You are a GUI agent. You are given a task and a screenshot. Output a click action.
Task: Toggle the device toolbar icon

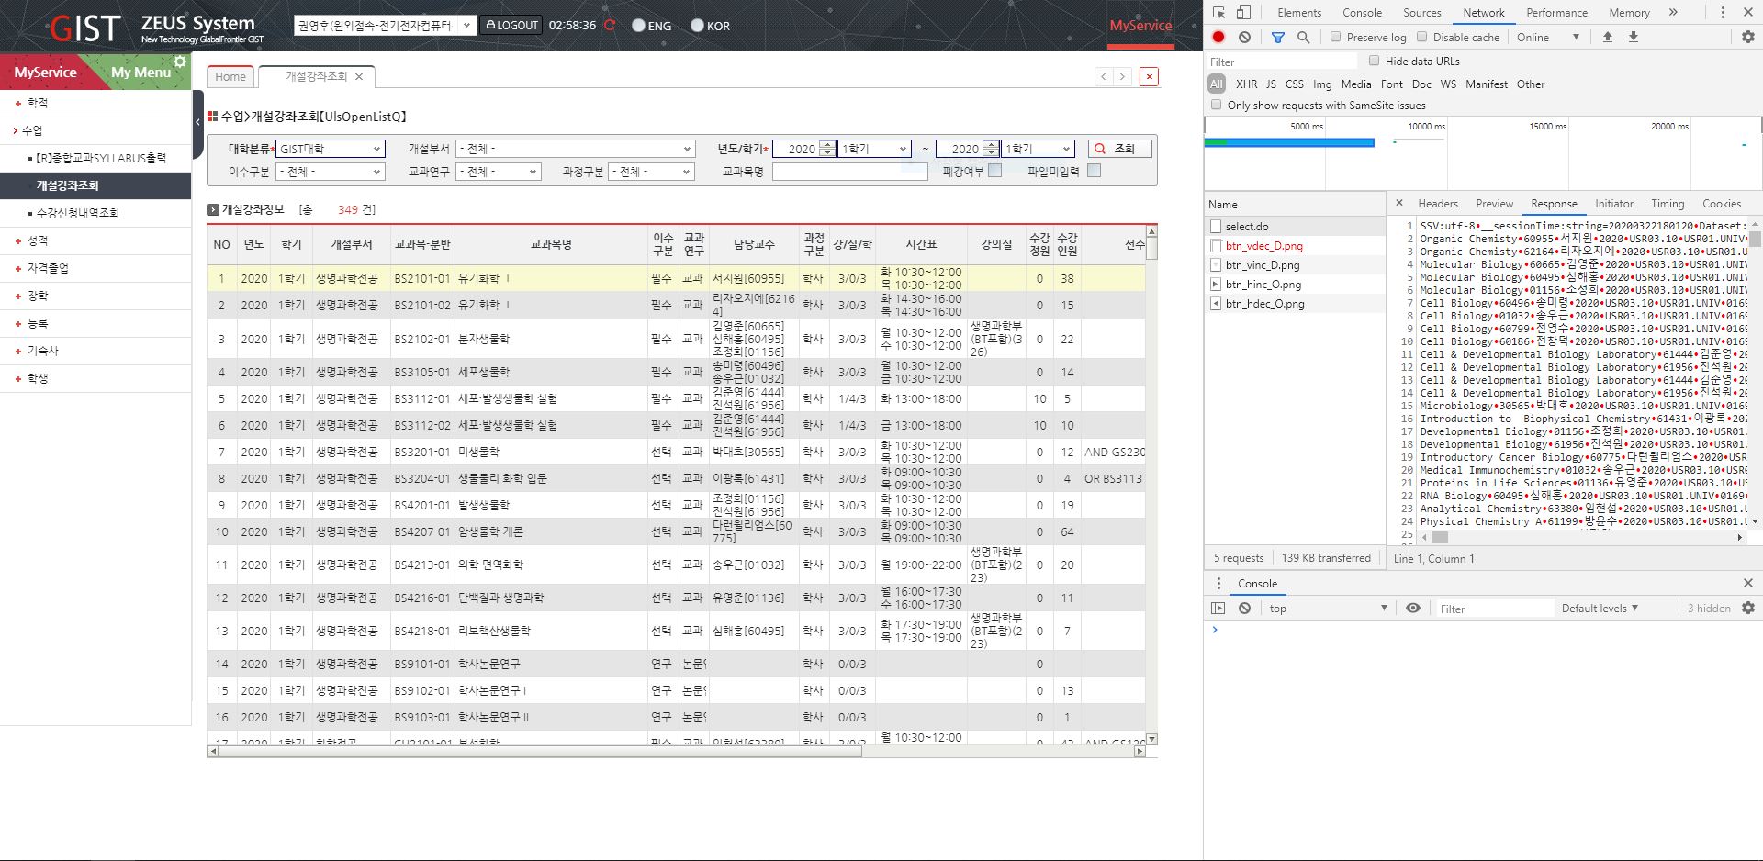click(1242, 12)
